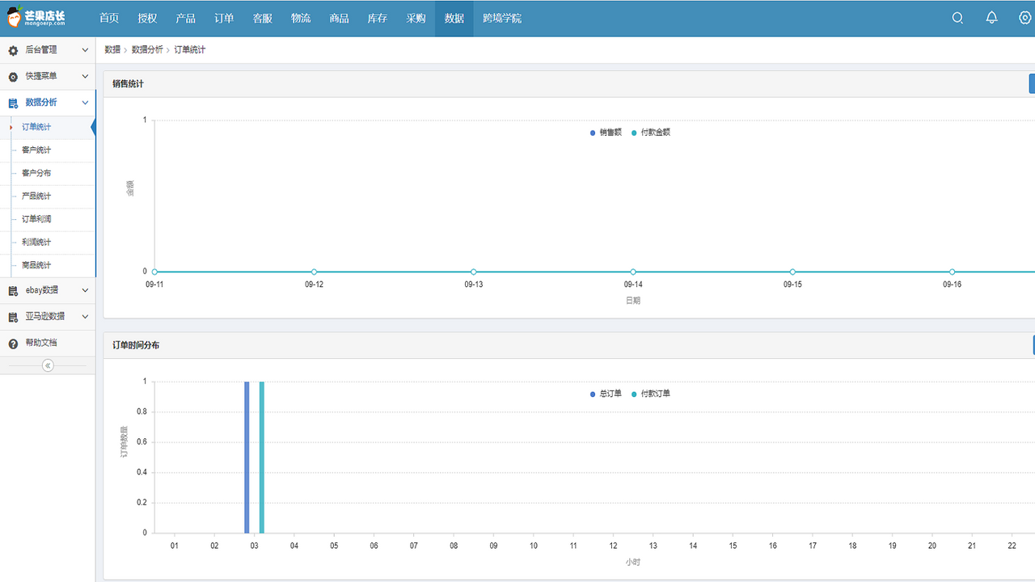
Task: Toggle 总订单 legend series
Action: click(x=606, y=394)
